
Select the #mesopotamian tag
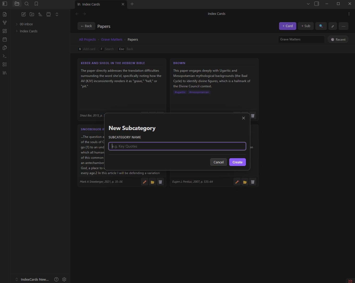click(199, 92)
